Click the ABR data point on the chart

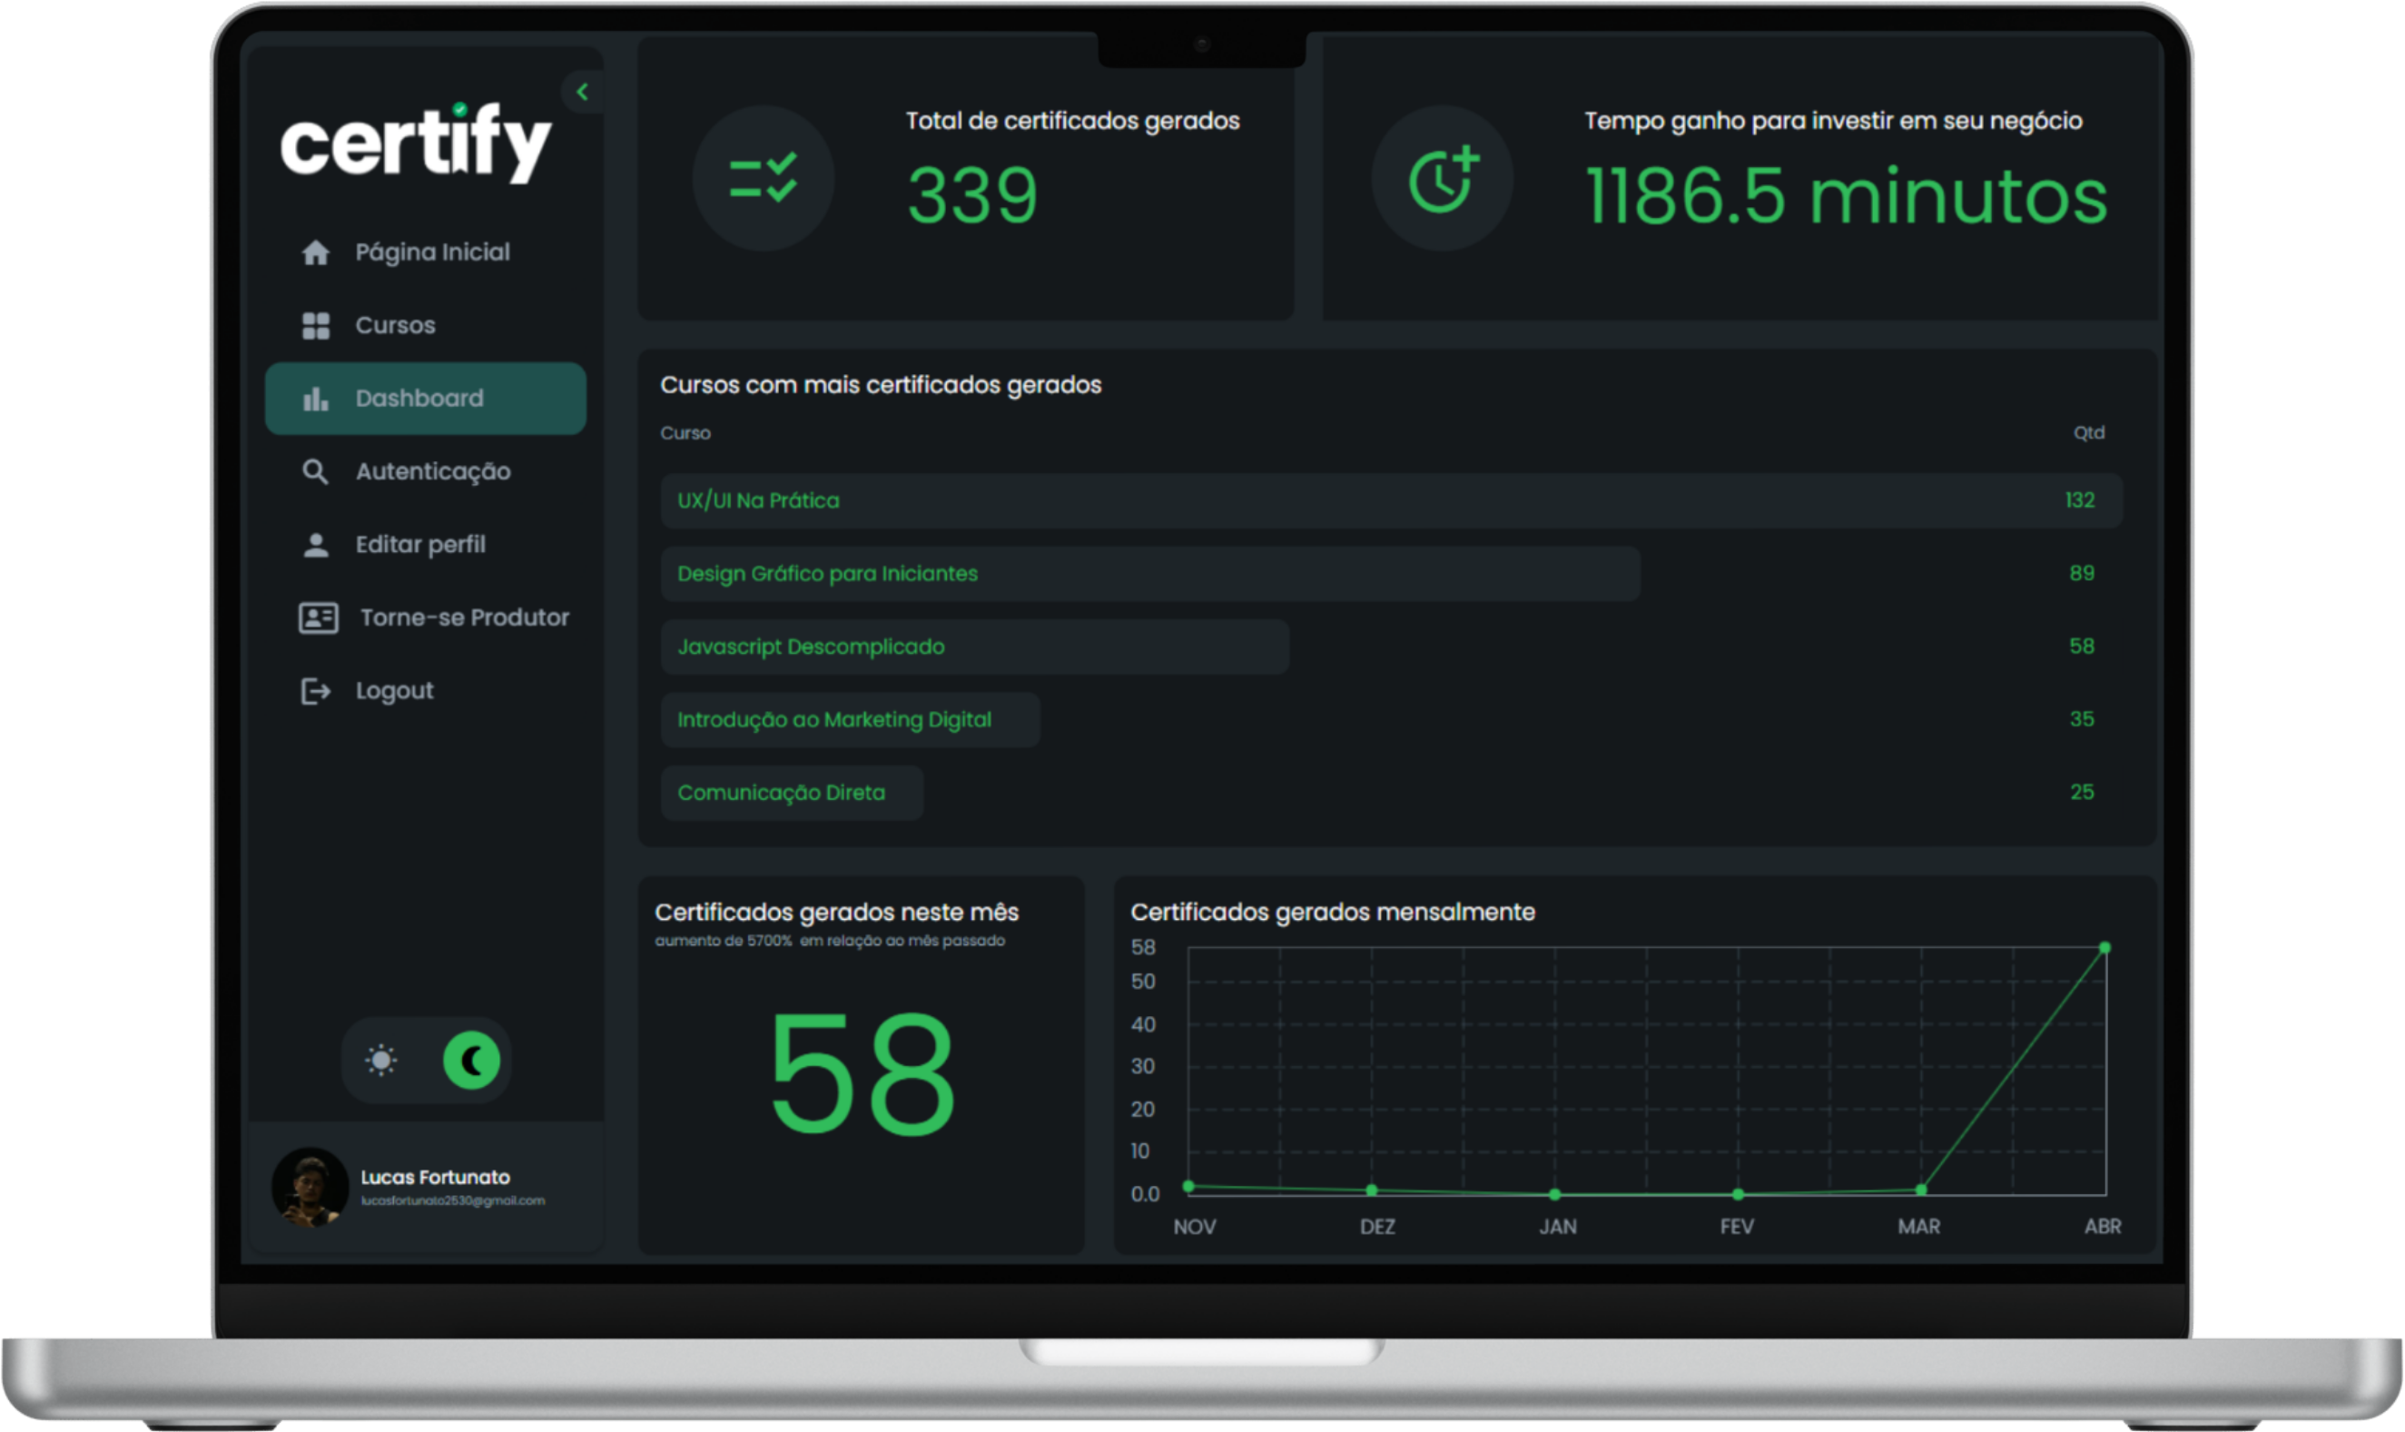[2105, 948]
